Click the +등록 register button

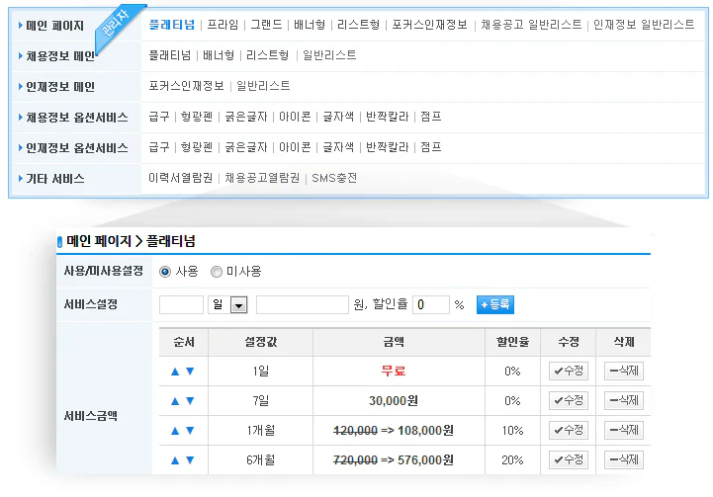[495, 304]
